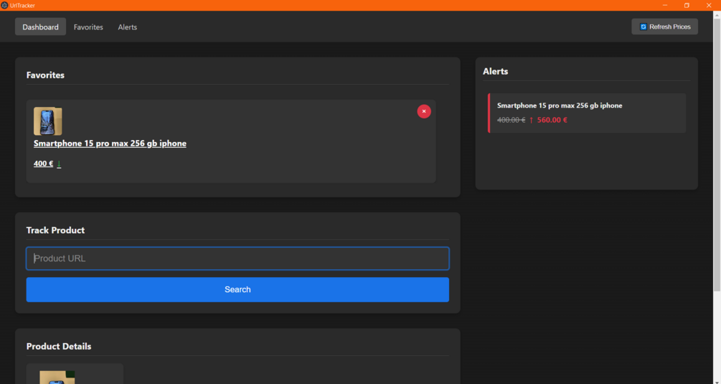Click the UrlTracker app icon in title bar
Image resolution: width=721 pixels, height=384 pixels.
click(4, 6)
